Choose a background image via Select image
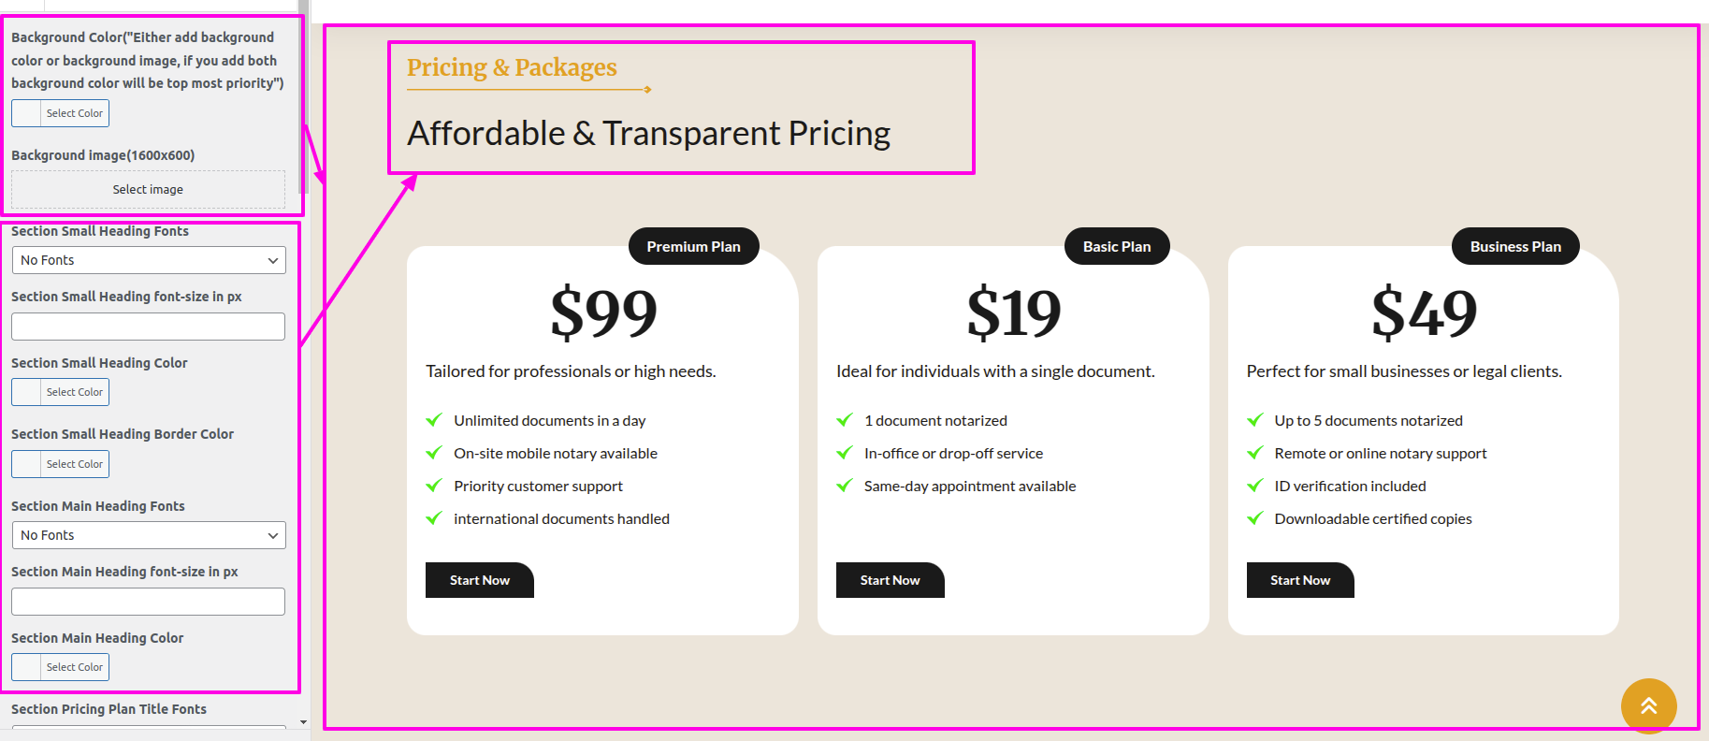The height and width of the screenshot is (741, 1709). tap(148, 189)
